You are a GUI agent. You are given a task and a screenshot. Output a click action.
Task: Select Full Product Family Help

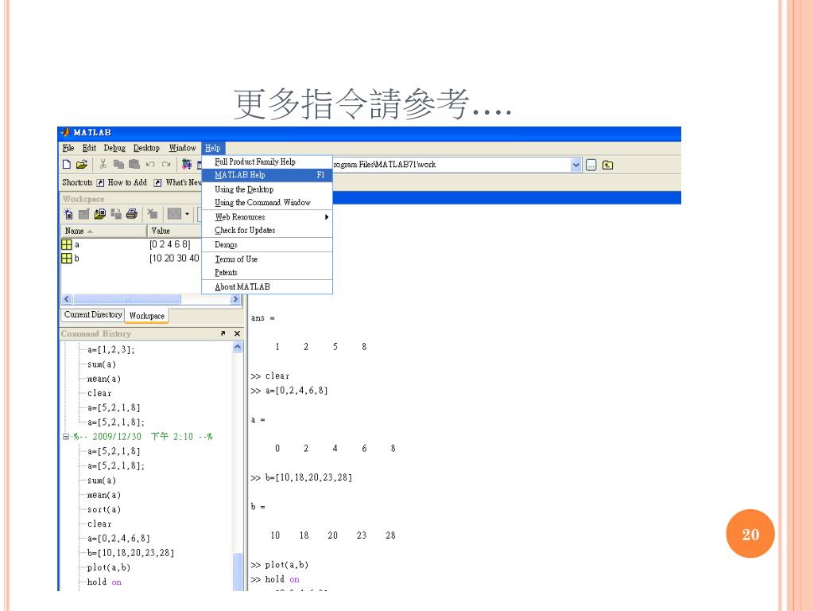point(267,162)
